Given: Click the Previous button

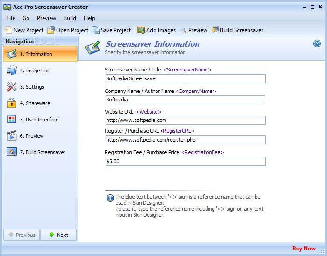Looking at the screenshot, I should pyautogui.click(x=21, y=235).
